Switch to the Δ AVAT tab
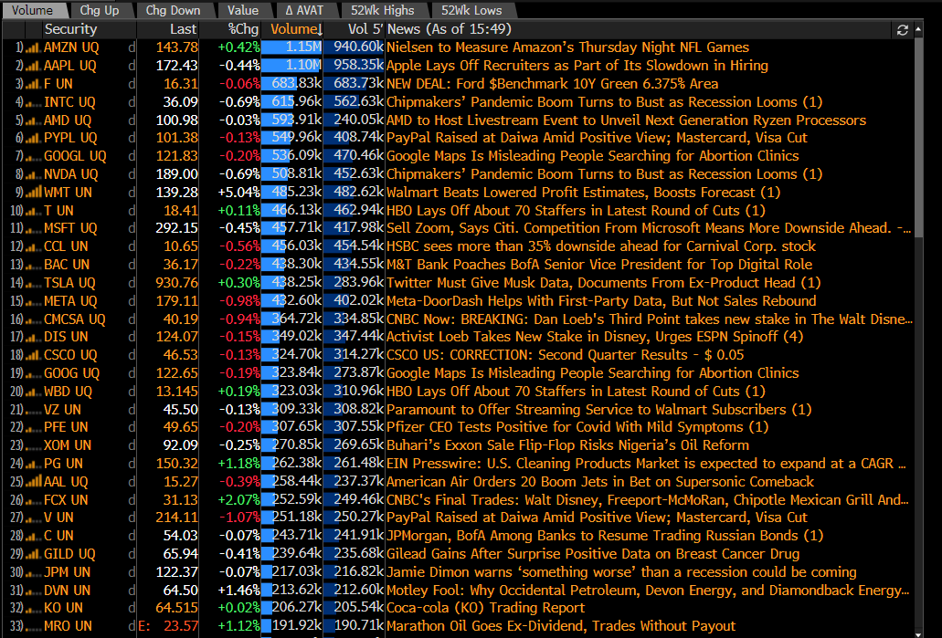Image resolution: width=942 pixels, height=638 pixels. pyautogui.click(x=304, y=10)
